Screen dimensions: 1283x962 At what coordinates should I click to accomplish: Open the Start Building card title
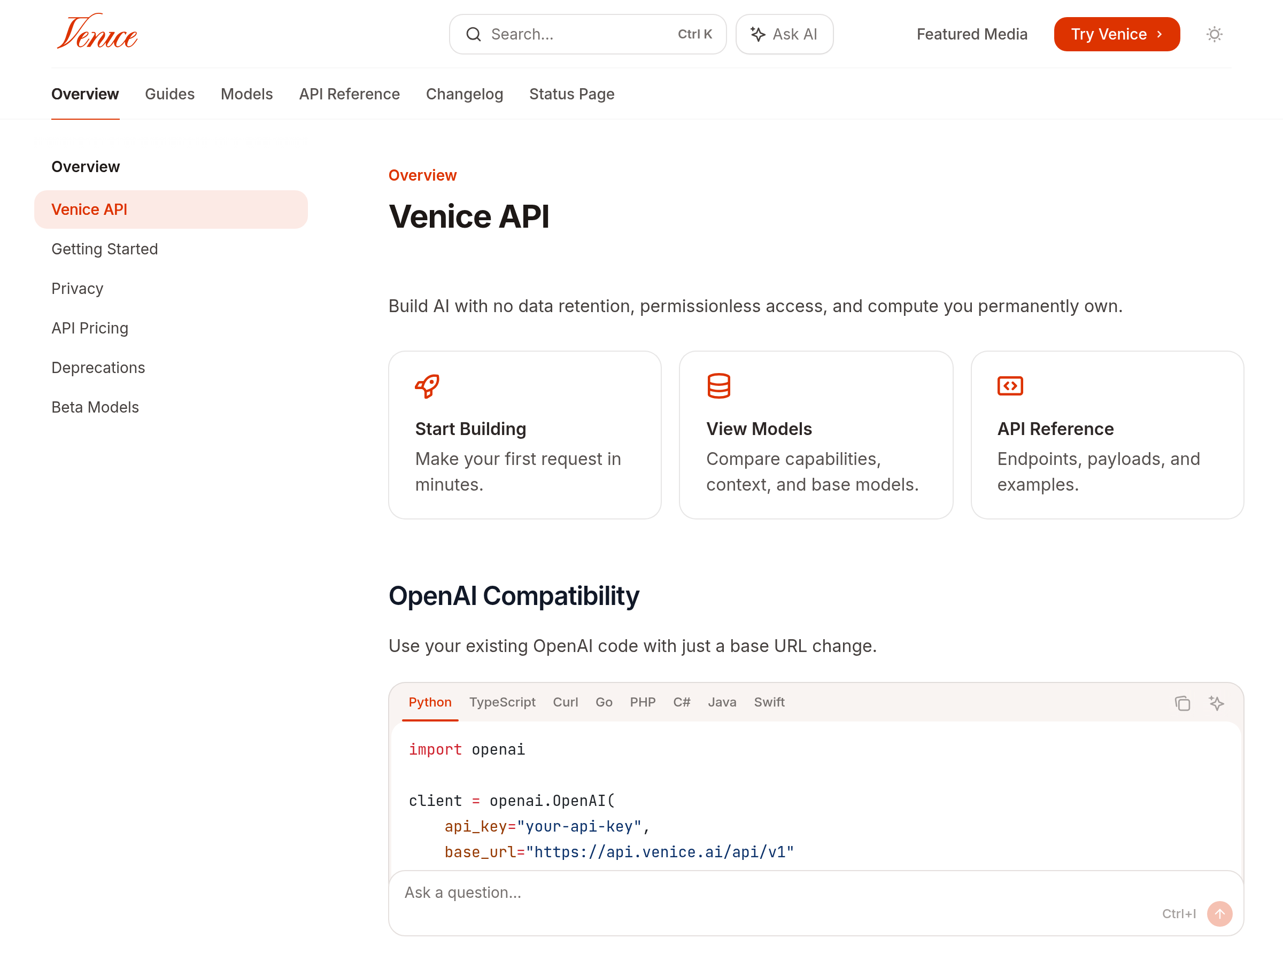click(470, 429)
